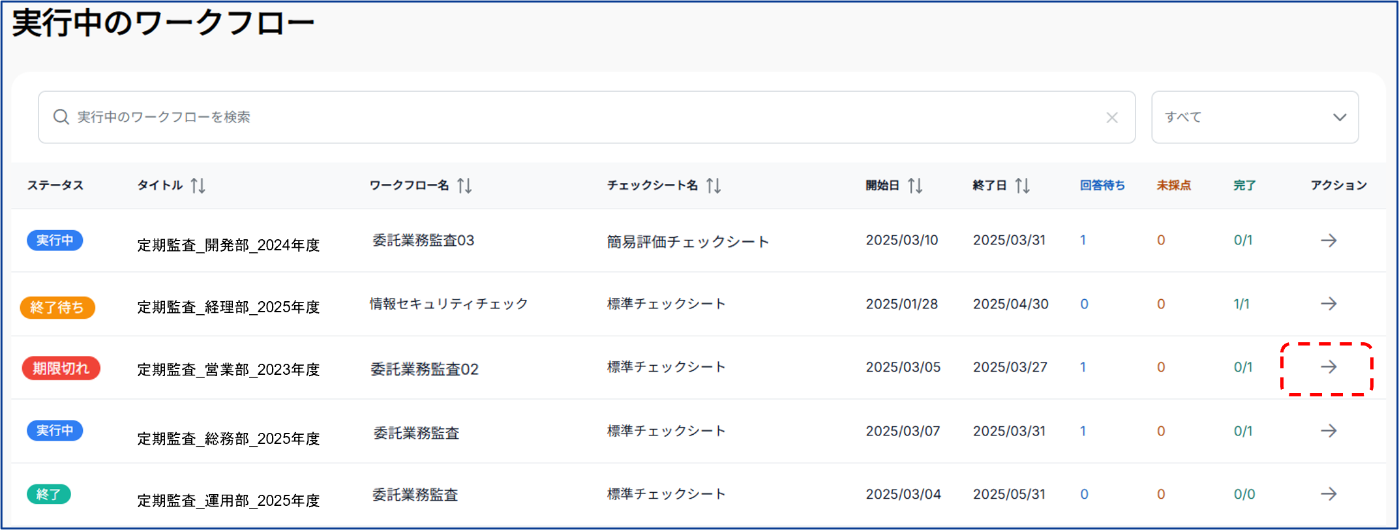Click 簡易評価チェックシート cell

[688, 242]
